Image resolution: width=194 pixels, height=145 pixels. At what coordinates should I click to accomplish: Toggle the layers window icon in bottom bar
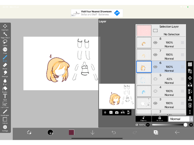pos(156,133)
